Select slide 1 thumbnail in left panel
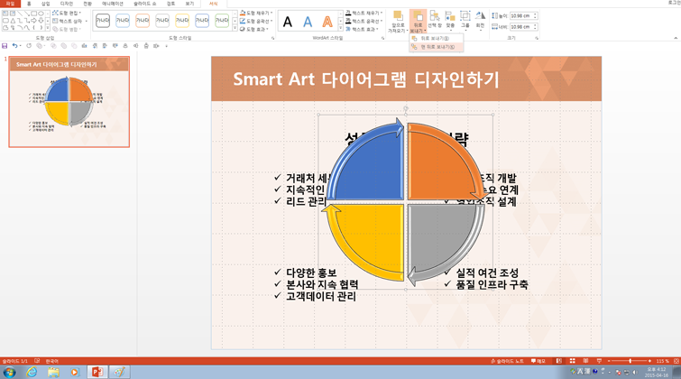The image size is (681, 379). pos(69,102)
